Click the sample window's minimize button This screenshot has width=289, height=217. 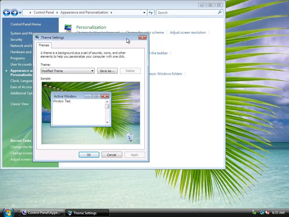click(88, 96)
